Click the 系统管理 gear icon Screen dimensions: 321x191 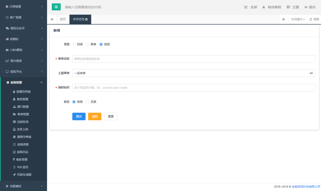pyautogui.click(x=8, y=82)
